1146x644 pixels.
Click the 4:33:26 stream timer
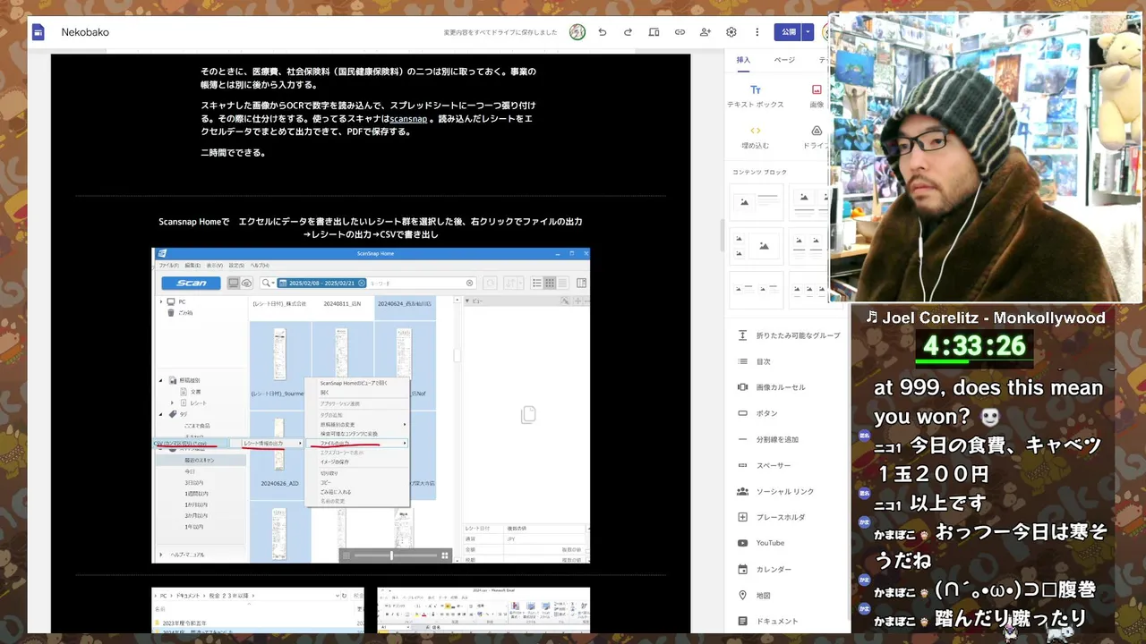(x=974, y=344)
